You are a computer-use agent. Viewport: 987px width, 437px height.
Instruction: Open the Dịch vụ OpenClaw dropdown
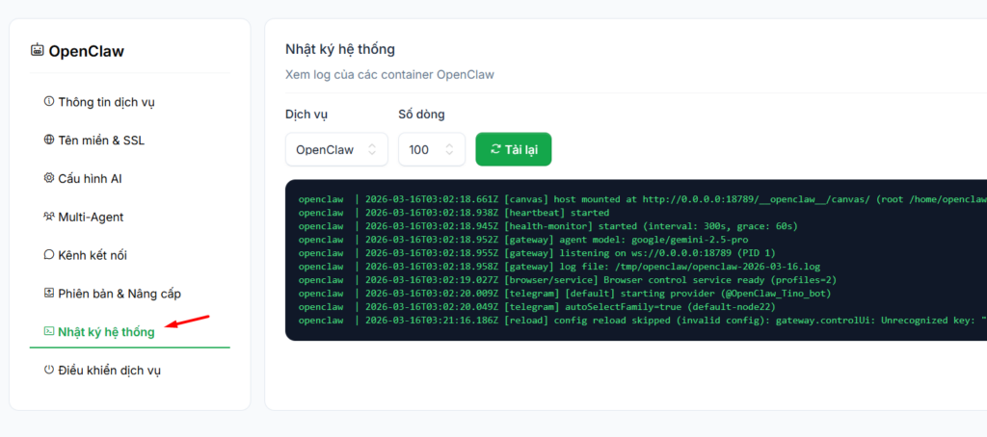pos(336,149)
